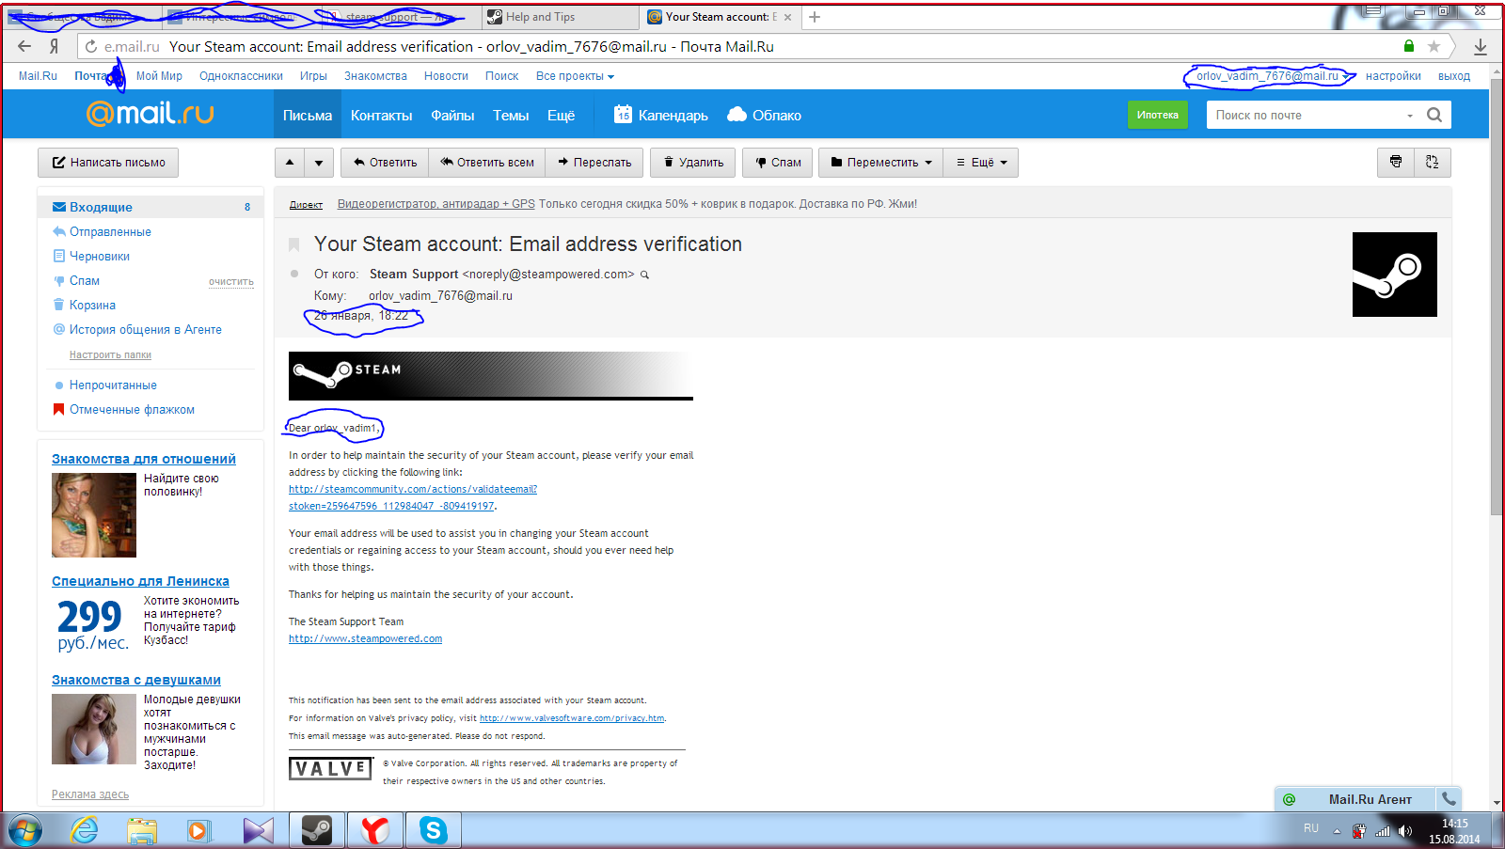The image size is (1505, 849).
Task: Open the orlov_vadim_7676@mail.ru account dropdown
Action: (x=1271, y=76)
